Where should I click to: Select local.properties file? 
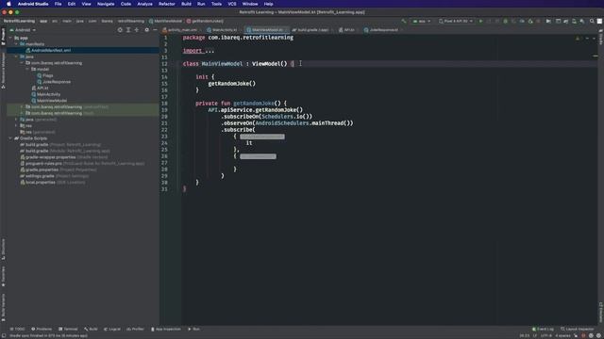click(x=53, y=182)
